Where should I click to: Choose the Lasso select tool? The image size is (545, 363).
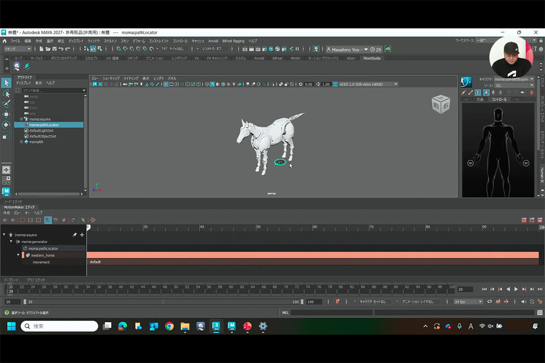(6, 93)
